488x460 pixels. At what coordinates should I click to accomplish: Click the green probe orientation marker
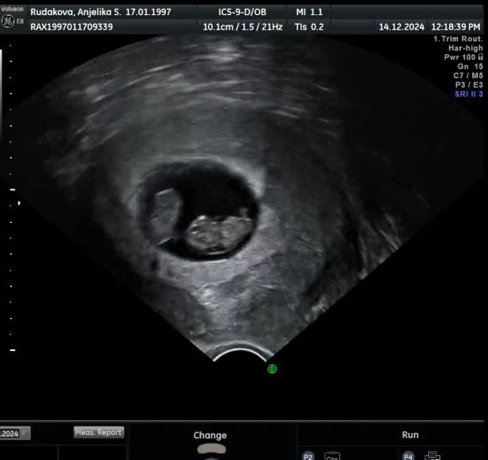272,368
